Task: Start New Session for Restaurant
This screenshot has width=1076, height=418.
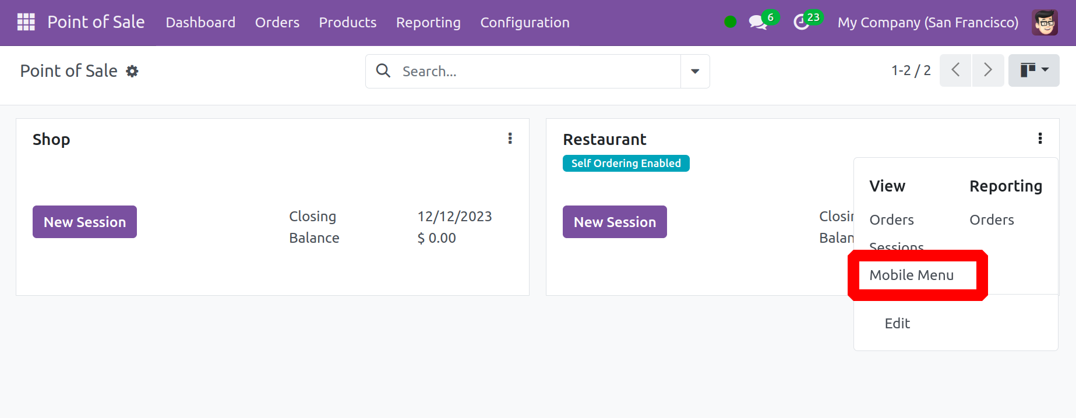Action: tap(615, 222)
